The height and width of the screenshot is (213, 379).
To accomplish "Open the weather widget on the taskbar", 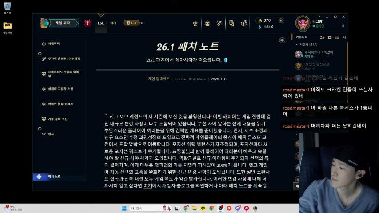I will coord(13,208).
